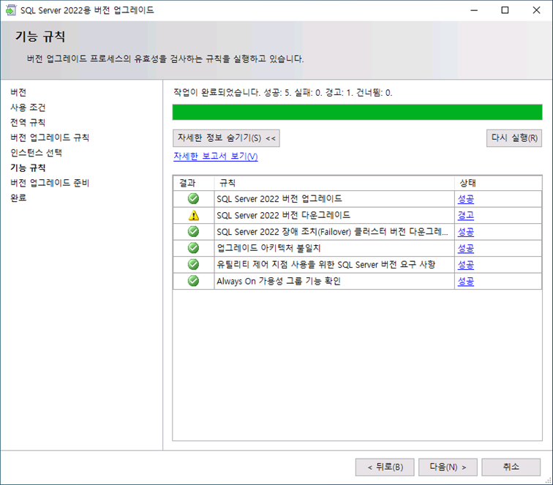Select 버전 step in left navigation
Screen dimensions: 553x485
pyautogui.click(x=18, y=92)
